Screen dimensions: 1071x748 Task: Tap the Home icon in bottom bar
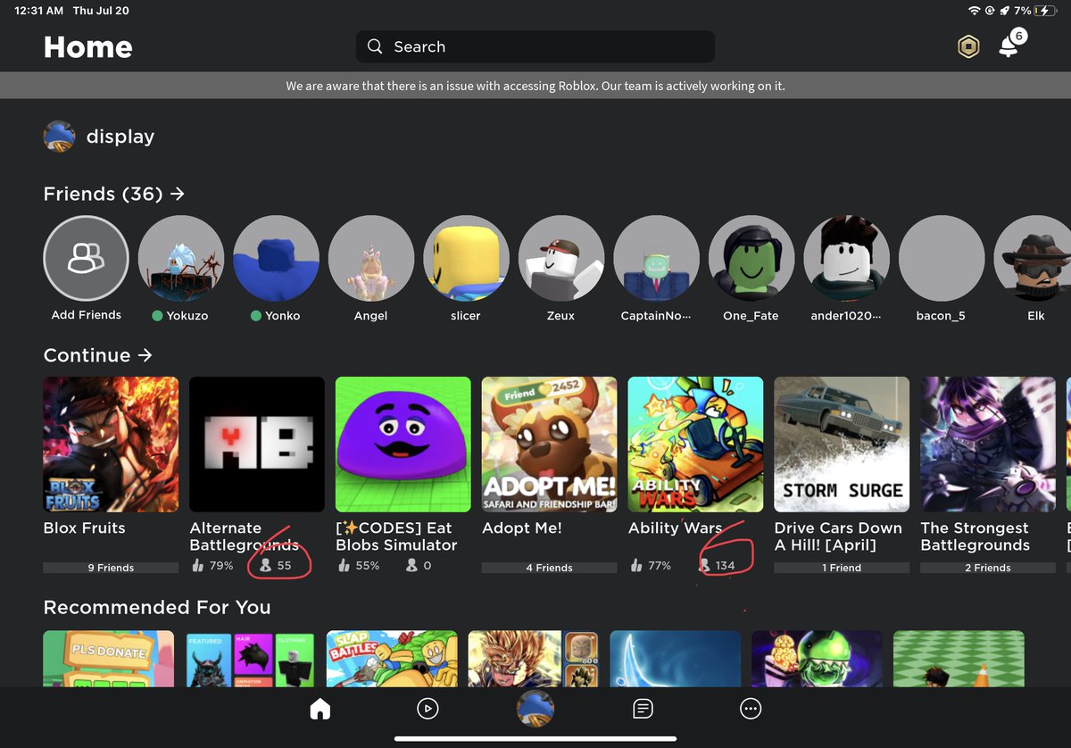[320, 709]
